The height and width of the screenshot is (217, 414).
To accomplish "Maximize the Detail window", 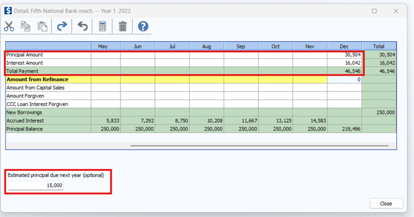I will [x=374, y=11].
